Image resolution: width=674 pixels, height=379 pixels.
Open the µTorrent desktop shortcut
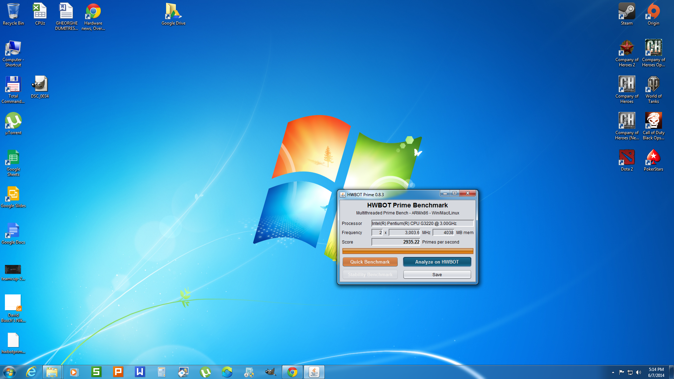click(13, 124)
